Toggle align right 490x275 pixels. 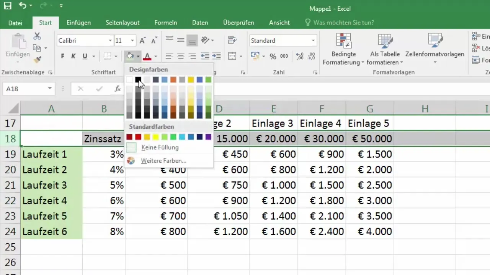click(x=192, y=56)
